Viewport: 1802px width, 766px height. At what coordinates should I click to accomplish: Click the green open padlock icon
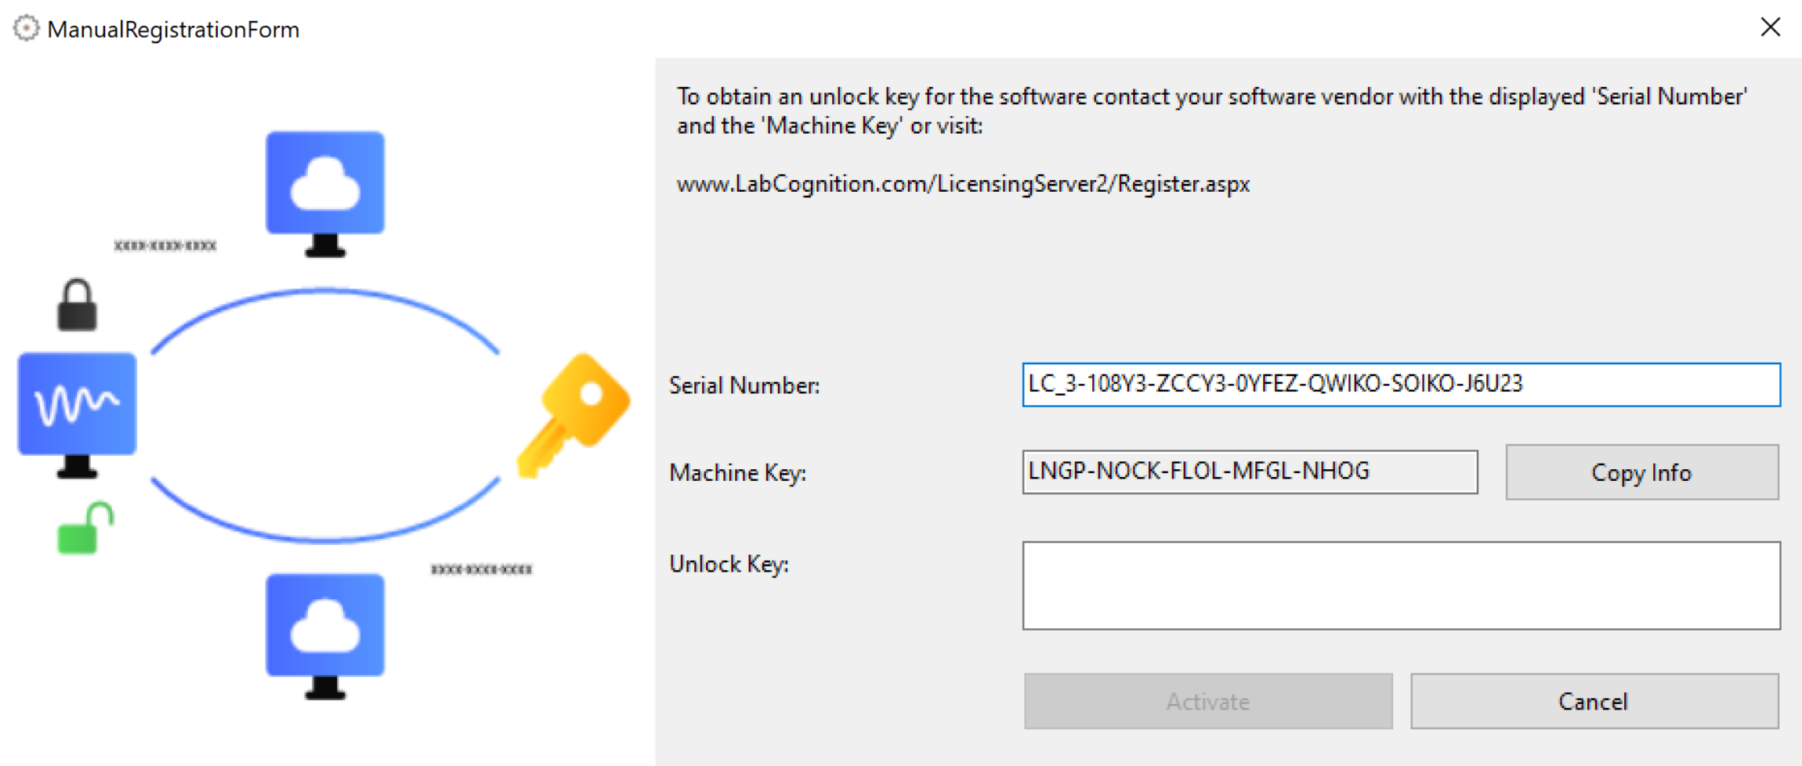[x=84, y=529]
